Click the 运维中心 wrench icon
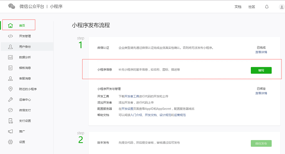Viewport: 285px width, 154px height. (x=10, y=100)
